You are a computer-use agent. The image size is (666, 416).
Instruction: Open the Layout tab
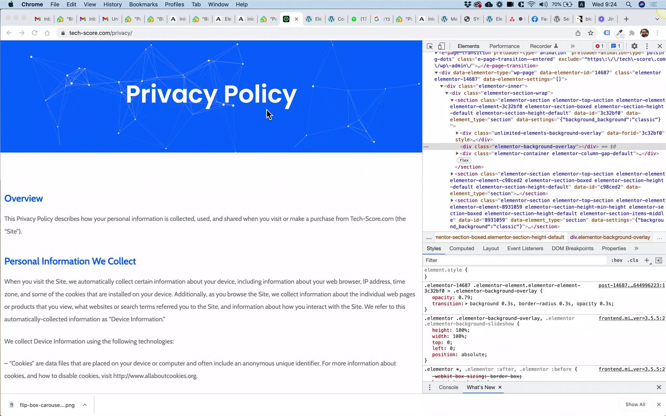(491, 249)
